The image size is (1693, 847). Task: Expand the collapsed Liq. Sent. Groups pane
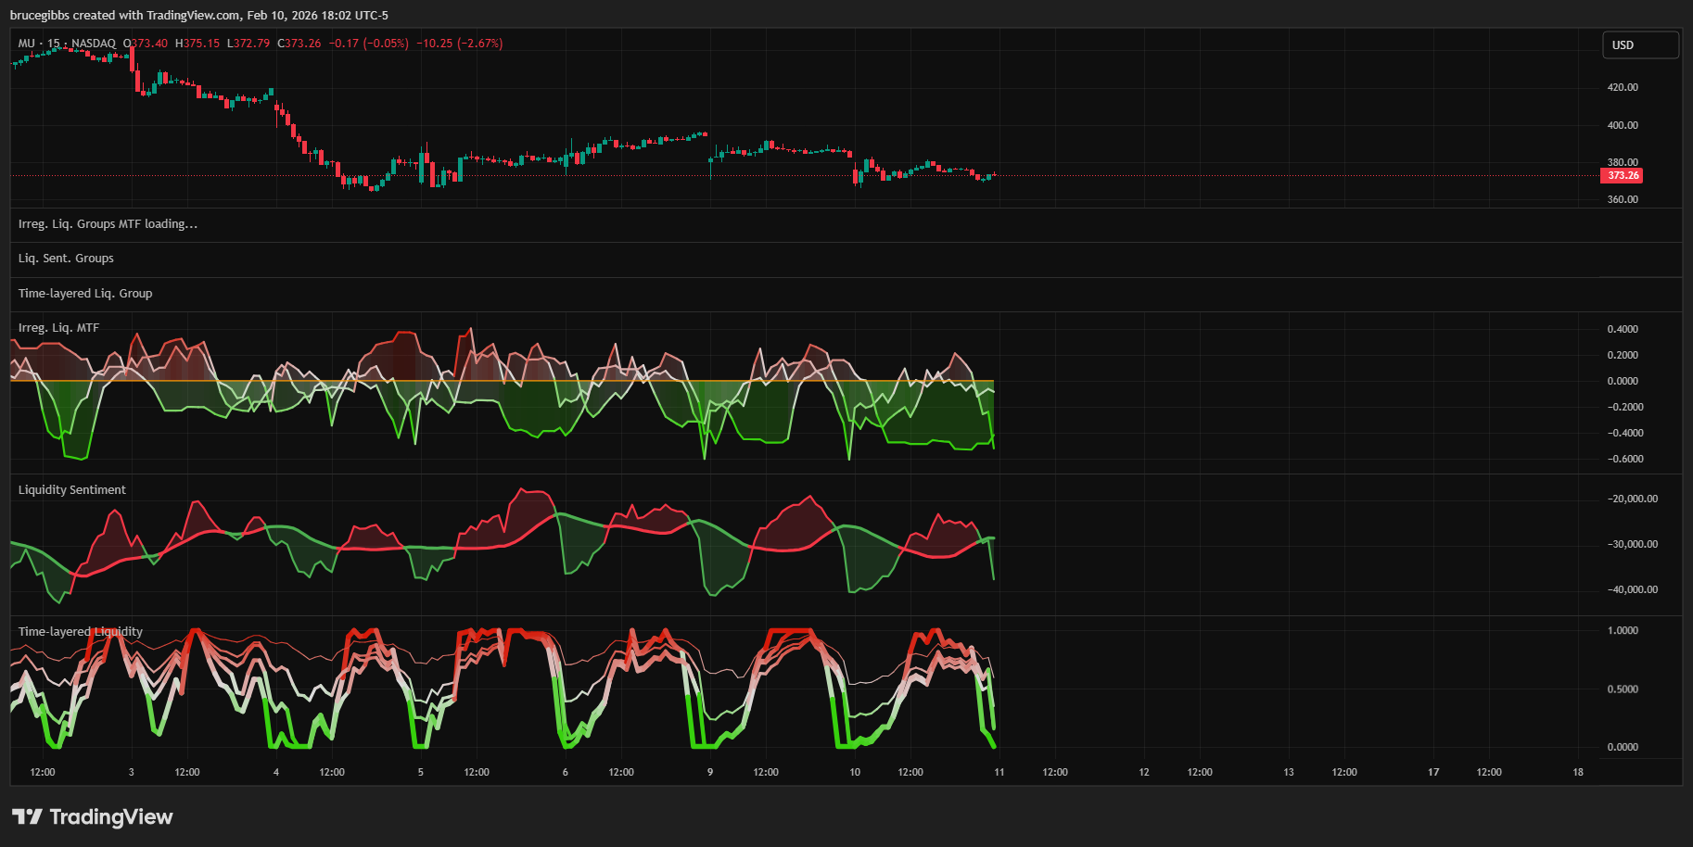coord(66,259)
